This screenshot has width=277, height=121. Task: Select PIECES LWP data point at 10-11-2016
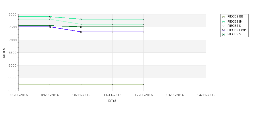[81, 32]
